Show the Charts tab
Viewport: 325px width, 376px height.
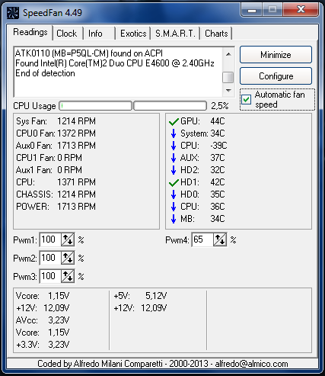coord(216,34)
